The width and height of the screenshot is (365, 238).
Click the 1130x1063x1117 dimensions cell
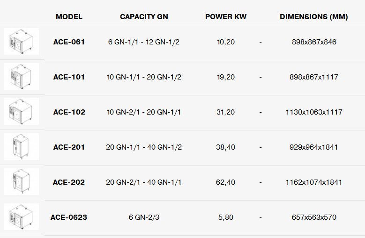314,112
